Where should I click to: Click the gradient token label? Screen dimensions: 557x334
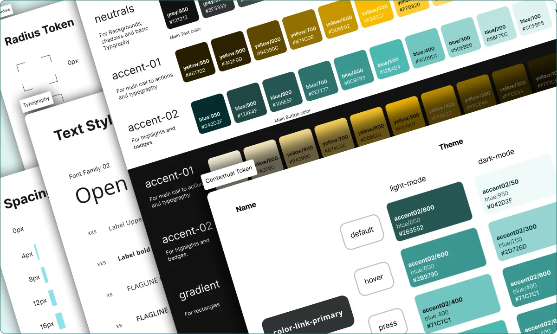201,287
